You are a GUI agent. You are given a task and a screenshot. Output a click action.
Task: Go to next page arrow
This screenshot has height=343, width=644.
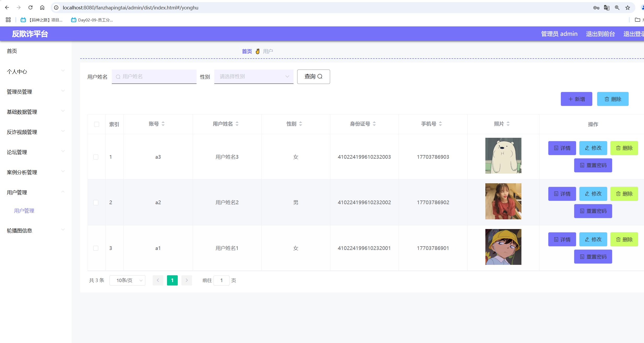pos(187,280)
